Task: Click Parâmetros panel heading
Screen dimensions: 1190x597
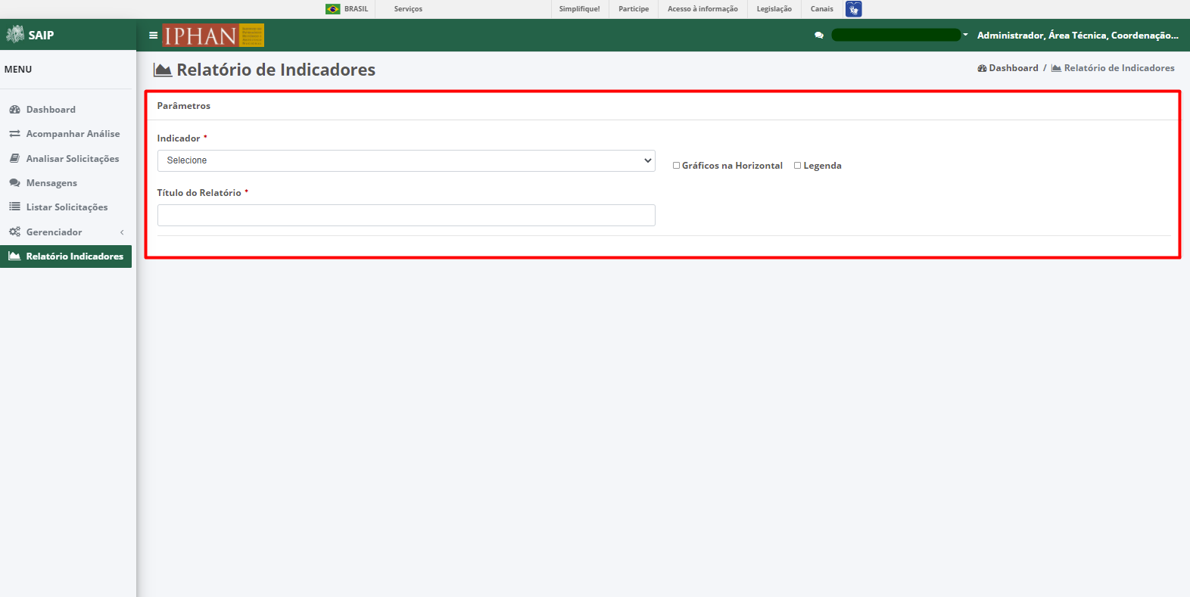Action: [x=184, y=106]
